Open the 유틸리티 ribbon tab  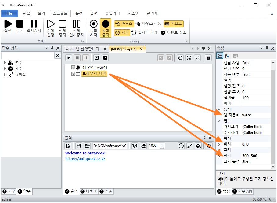[x=113, y=13]
